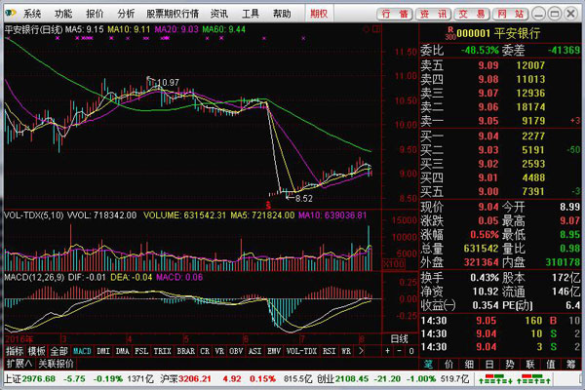Image resolution: width=585 pixels, height=390 pixels.
Task: Open the 工具 menu
Action: (x=251, y=14)
